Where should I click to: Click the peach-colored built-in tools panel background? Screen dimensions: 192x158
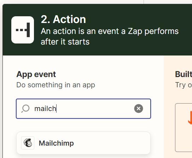pyautogui.click(x=169, y=135)
